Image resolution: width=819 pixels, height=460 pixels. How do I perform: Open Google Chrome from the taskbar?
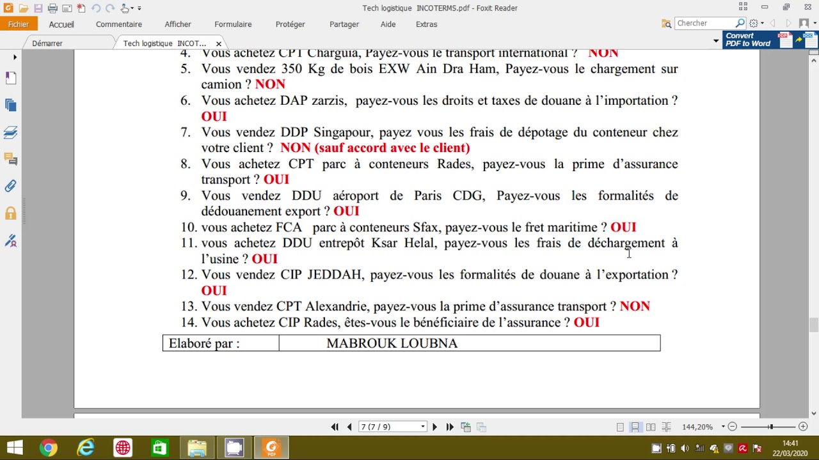(x=48, y=448)
